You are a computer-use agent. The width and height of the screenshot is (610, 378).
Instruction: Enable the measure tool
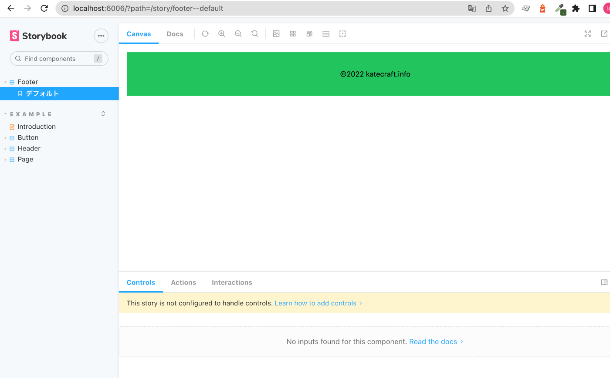coord(326,34)
